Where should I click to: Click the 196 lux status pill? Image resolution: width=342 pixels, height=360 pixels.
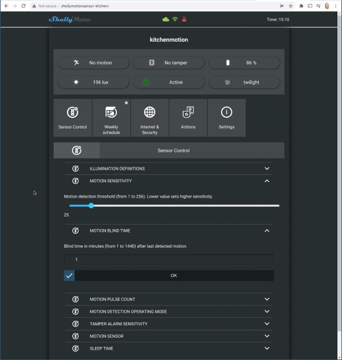pyautogui.click(x=93, y=82)
